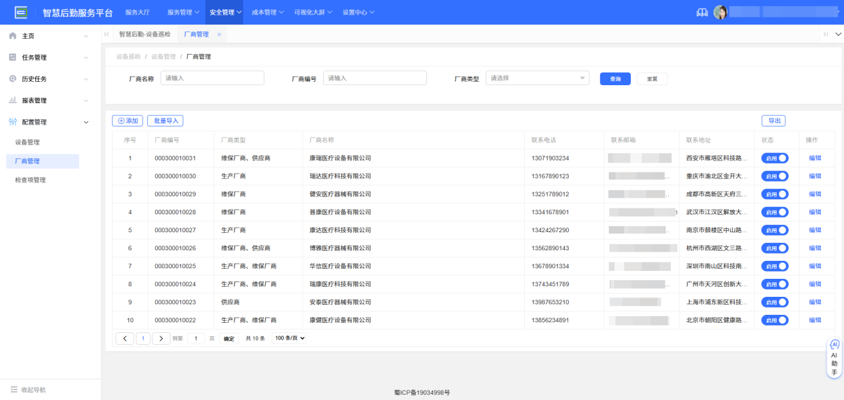This screenshot has width=844, height=400.
Task: Click the 查询 search button
Action: [x=614, y=78]
